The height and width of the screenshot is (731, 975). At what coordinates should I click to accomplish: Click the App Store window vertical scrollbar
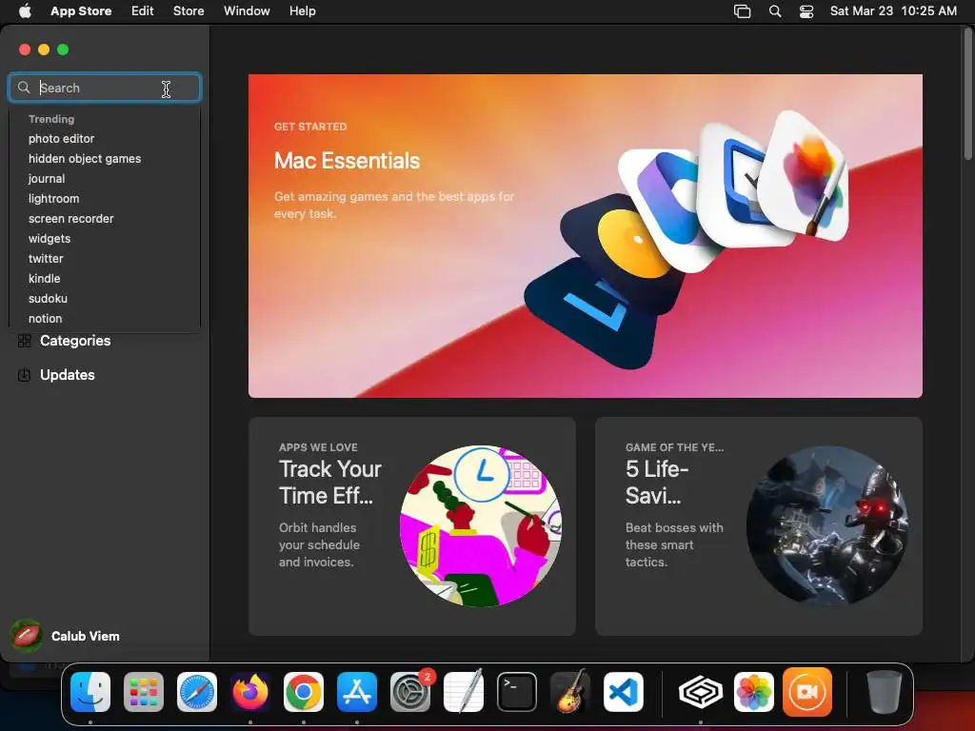967,93
